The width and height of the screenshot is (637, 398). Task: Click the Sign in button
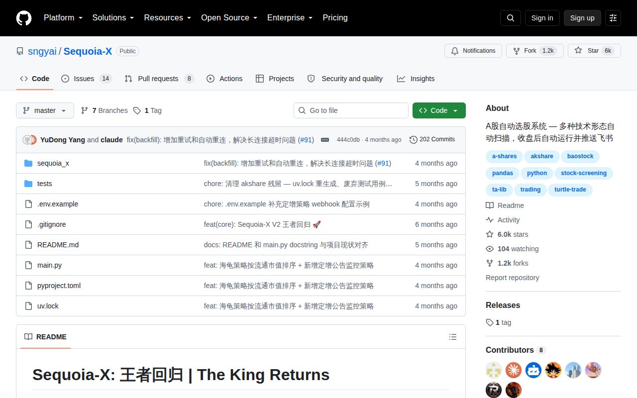click(542, 18)
